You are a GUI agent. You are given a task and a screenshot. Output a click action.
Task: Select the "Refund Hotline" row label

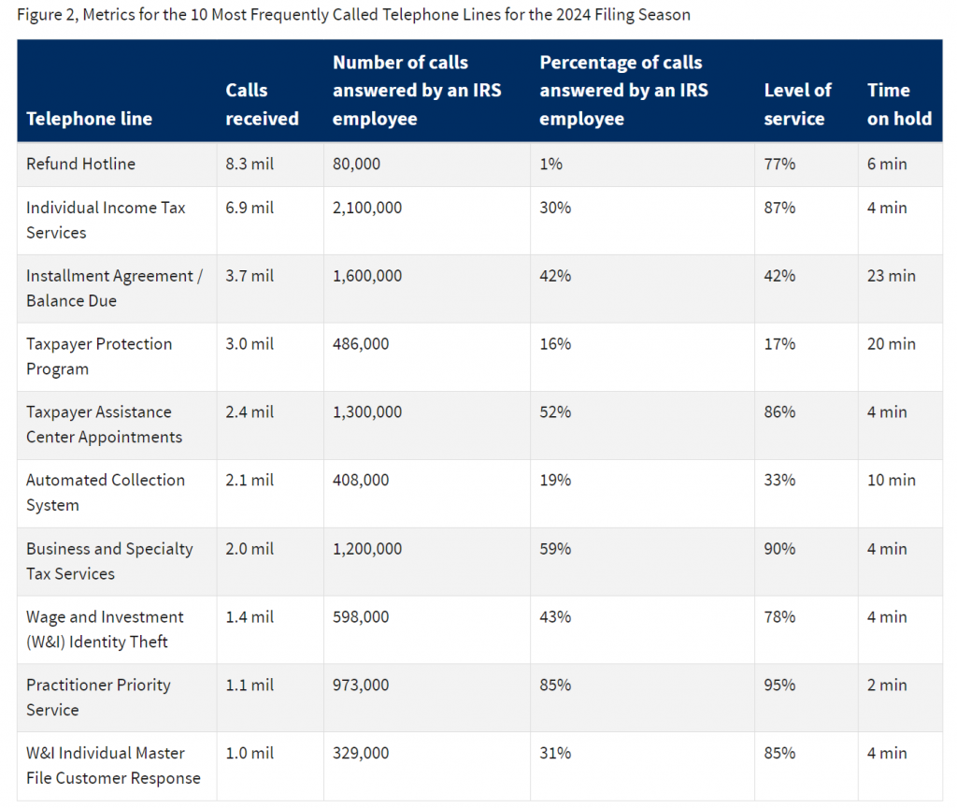[x=80, y=164]
